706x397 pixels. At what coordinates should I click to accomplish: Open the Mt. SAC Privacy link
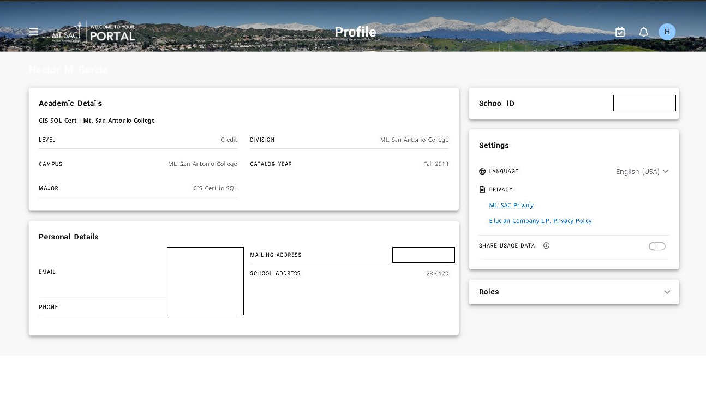[x=511, y=206]
